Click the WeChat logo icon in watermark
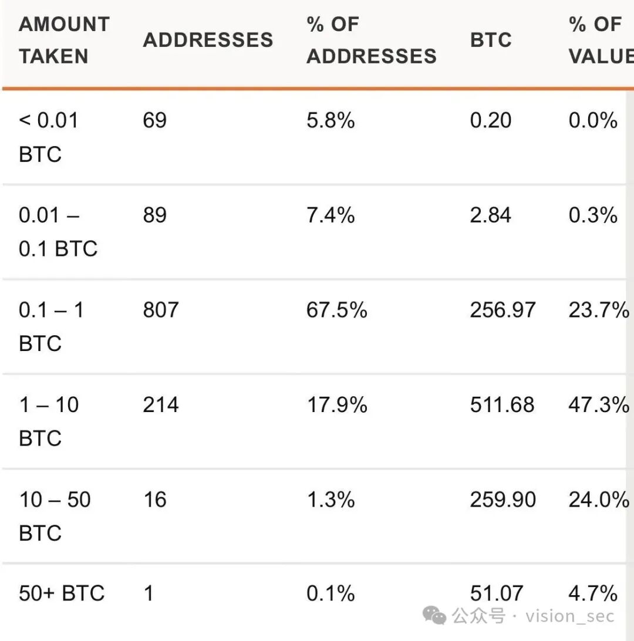 [434, 616]
